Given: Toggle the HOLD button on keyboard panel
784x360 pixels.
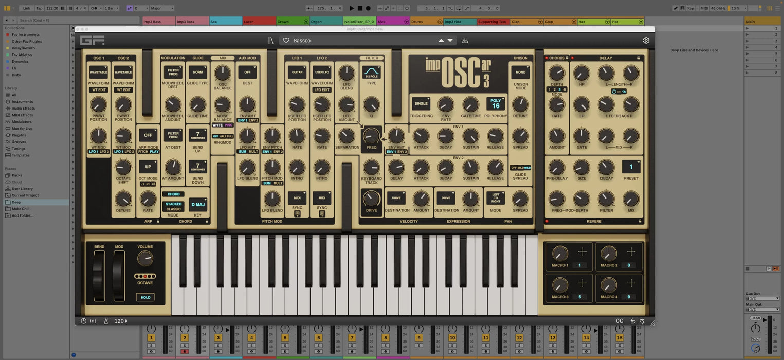Looking at the screenshot, I should [145, 297].
